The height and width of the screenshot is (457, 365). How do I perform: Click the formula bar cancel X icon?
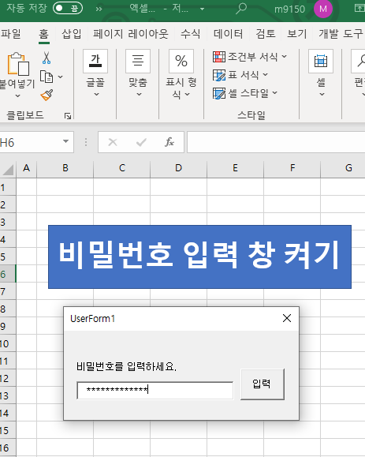point(113,142)
